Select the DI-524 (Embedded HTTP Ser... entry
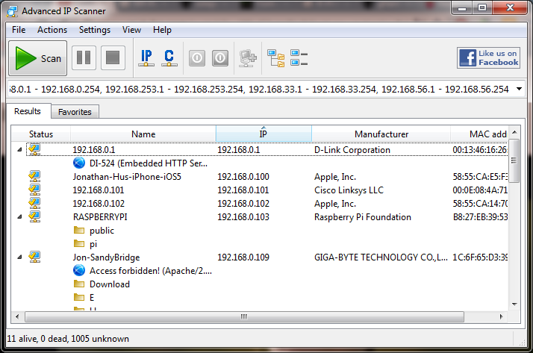The image size is (533, 353). click(149, 163)
